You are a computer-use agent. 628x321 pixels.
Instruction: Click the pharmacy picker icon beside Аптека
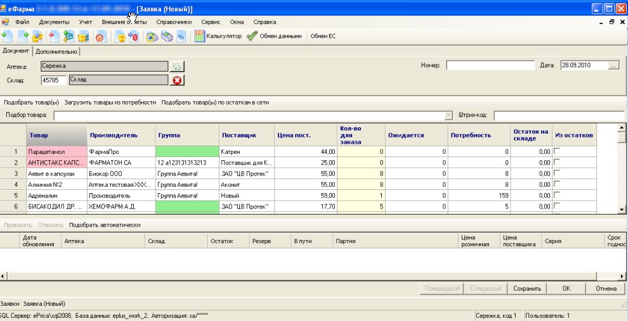tap(177, 65)
